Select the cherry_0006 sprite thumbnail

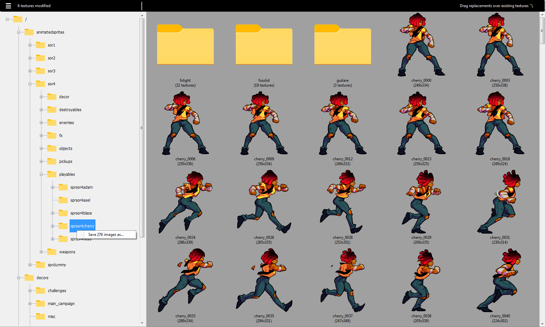[x=185, y=123]
